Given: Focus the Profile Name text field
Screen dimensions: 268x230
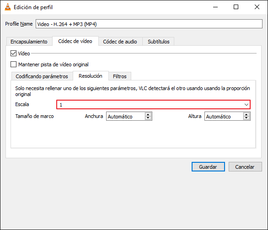Looking at the screenshot, I should 149,24.
